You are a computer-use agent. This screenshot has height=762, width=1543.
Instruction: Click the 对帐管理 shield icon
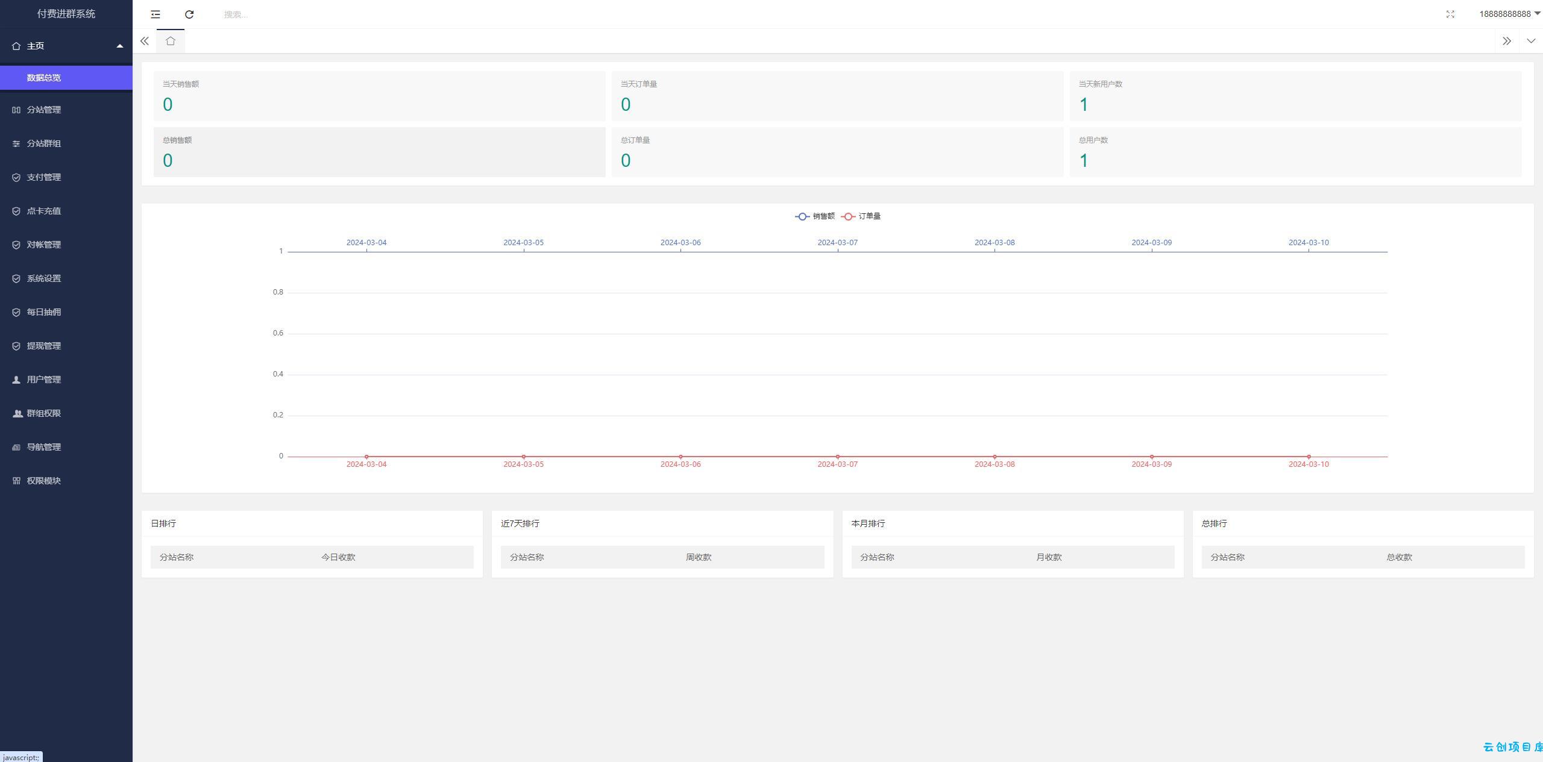[x=16, y=245]
